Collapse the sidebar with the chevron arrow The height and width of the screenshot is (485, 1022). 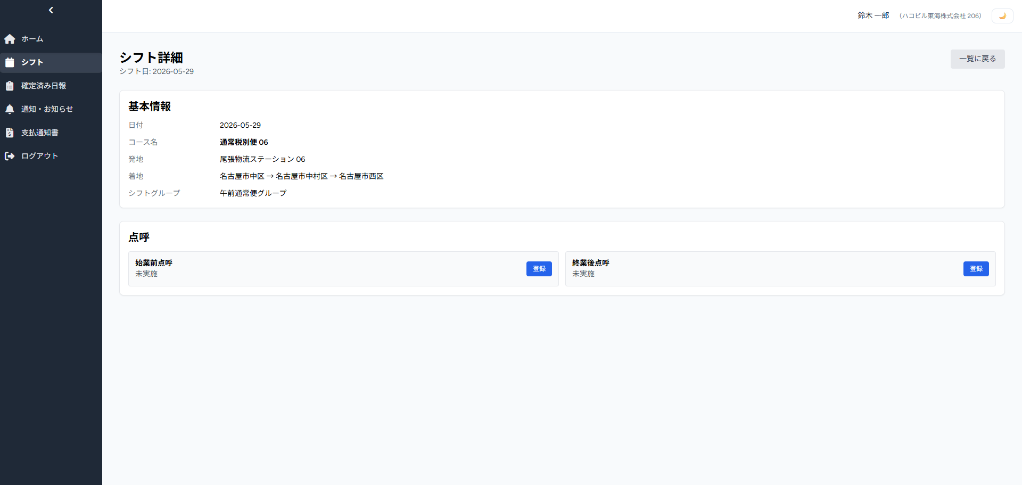point(51,10)
